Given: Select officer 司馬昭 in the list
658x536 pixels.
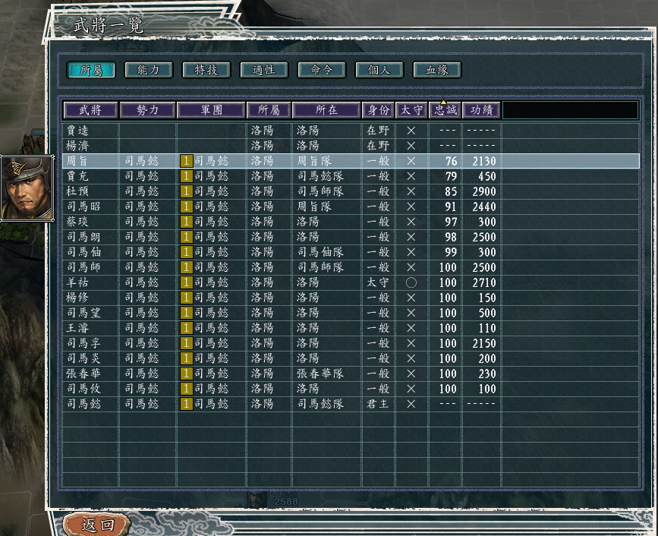Looking at the screenshot, I should tap(83, 207).
